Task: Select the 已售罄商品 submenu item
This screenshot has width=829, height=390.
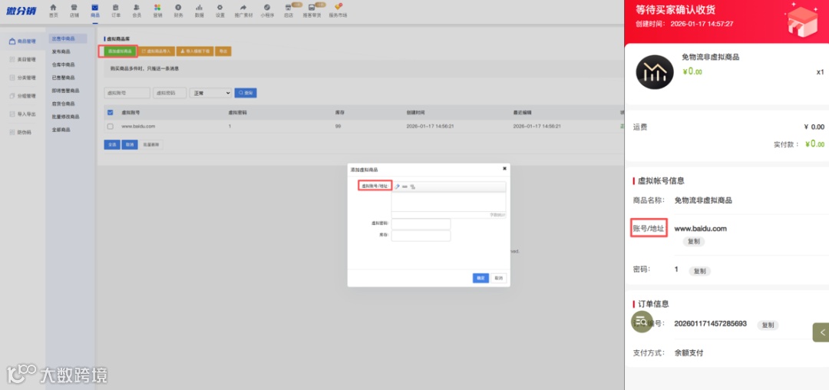Action: point(64,78)
